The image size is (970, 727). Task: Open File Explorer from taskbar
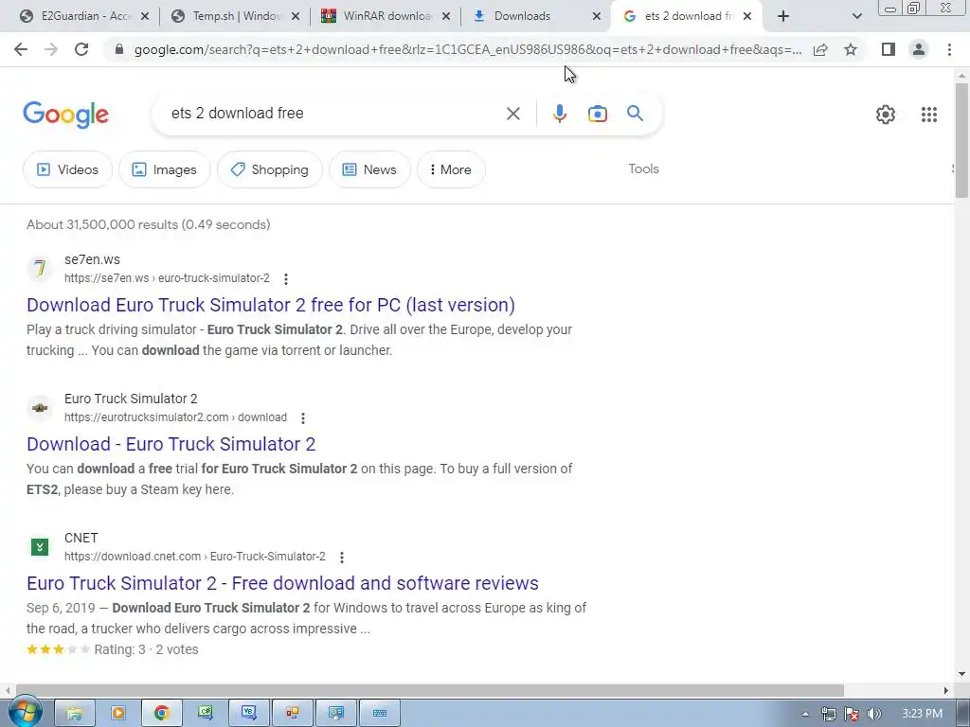pyautogui.click(x=74, y=714)
